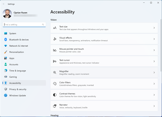Open the Personalization category
The image size is (162, 117).
point(24,52)
